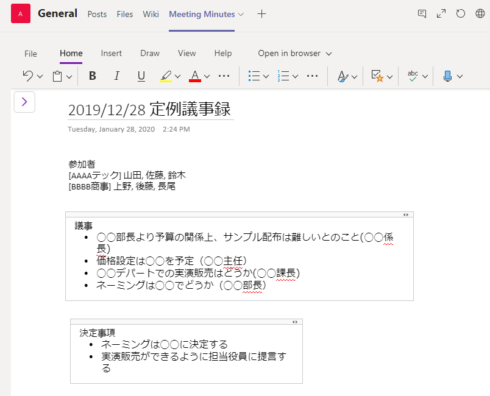This screenshot has width=490, height=396.
Task: Click the ネーミングは〇〇でどうか bullet
Action: point(181,285)
